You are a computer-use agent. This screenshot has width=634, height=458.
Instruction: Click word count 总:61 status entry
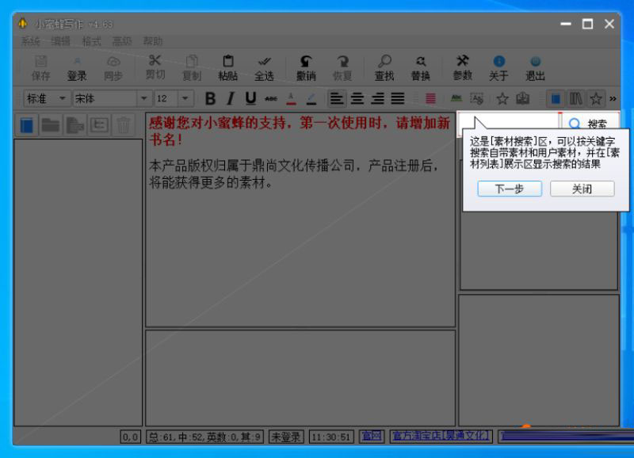204,437
